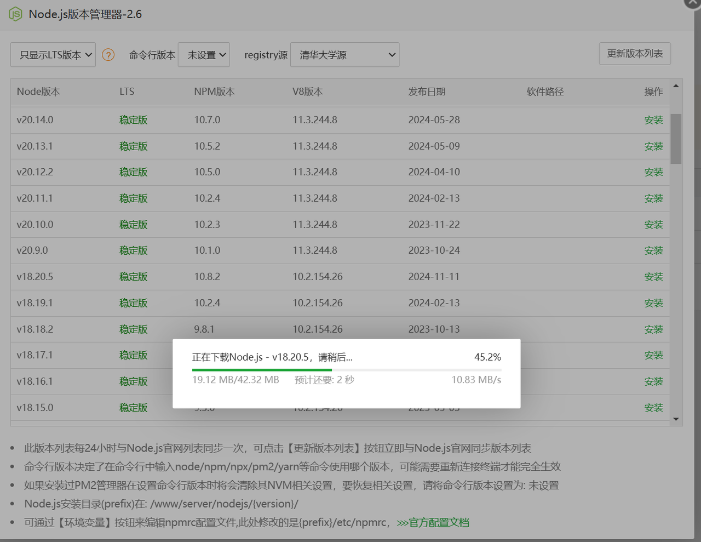Install Node v20.11.1
The width and height of the screenshot is (701, 542).
click(x=653, y=198)
